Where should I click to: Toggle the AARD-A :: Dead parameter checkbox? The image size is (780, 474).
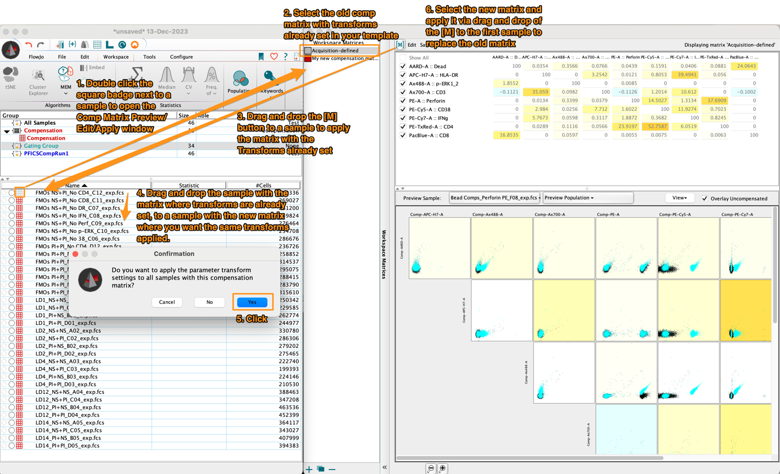pos(403,66)
